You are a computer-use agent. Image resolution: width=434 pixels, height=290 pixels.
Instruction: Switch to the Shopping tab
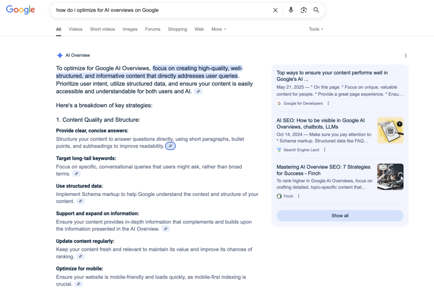(x=178, y=29)
